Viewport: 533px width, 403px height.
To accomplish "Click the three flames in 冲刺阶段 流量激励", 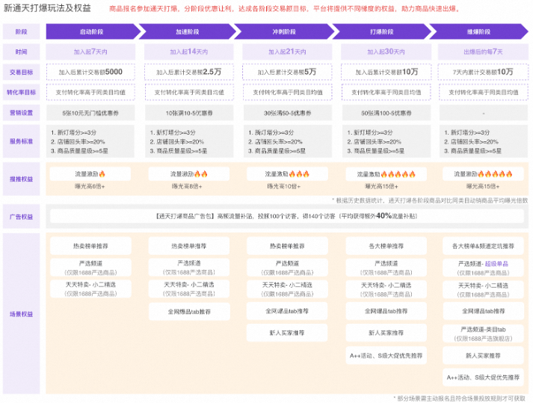I will coord(302,173).
